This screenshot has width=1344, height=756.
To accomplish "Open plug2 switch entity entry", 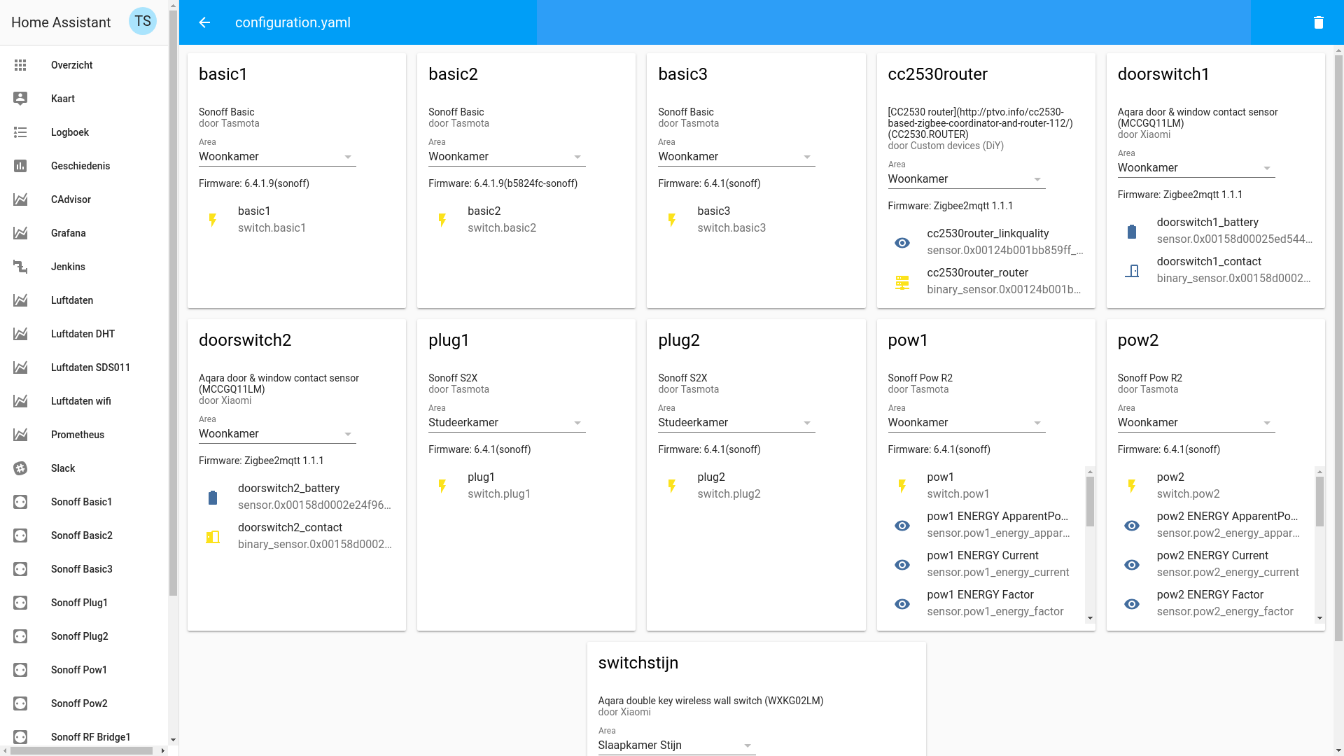I will click(x=728, y=485).
